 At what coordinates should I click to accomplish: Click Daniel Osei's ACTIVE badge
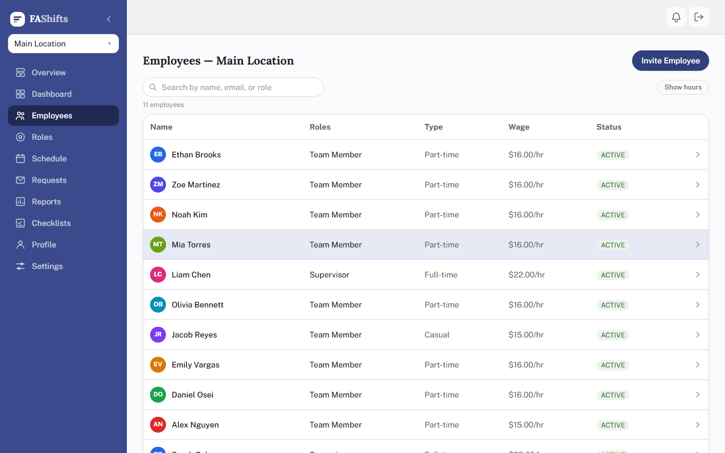613,395
